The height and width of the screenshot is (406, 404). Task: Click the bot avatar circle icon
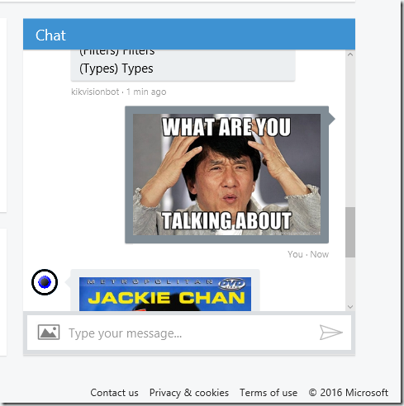(x=45, y=282)
